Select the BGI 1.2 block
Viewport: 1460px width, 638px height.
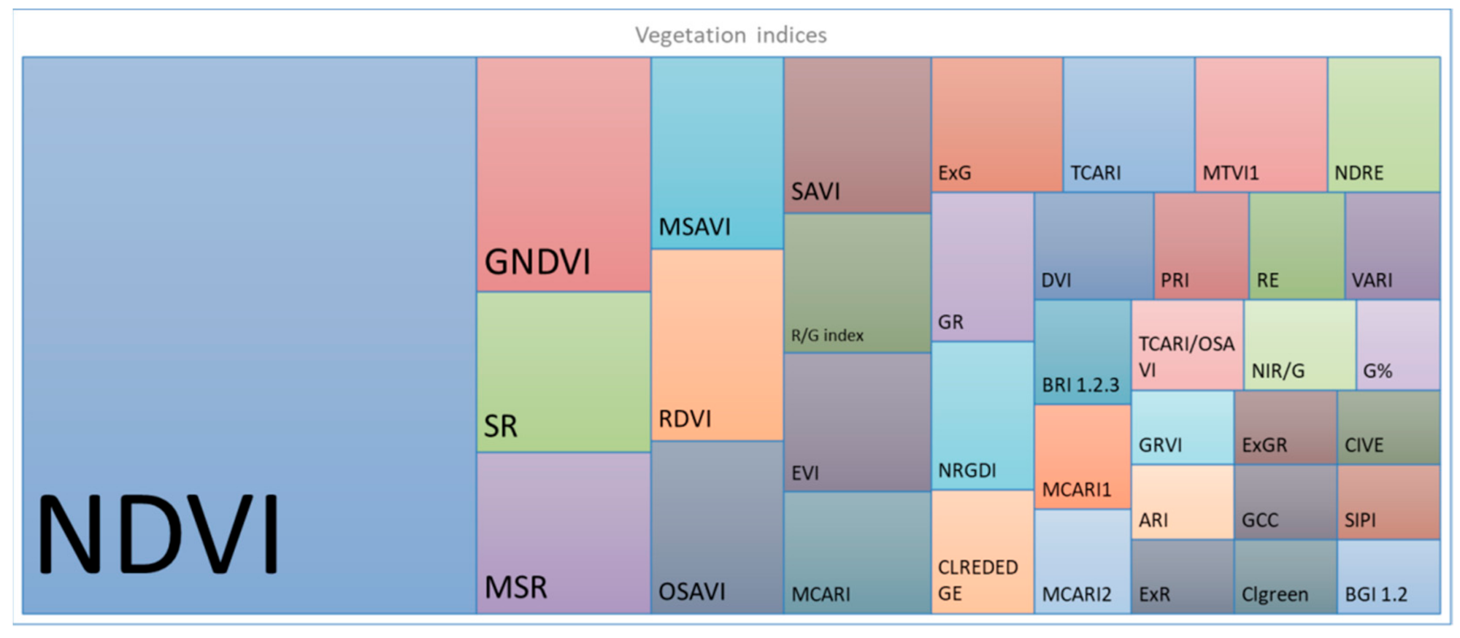point(1388,577)
